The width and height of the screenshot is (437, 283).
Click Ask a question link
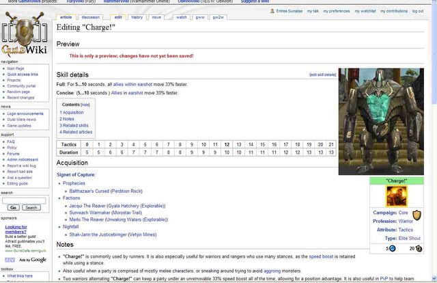(20, 178)
